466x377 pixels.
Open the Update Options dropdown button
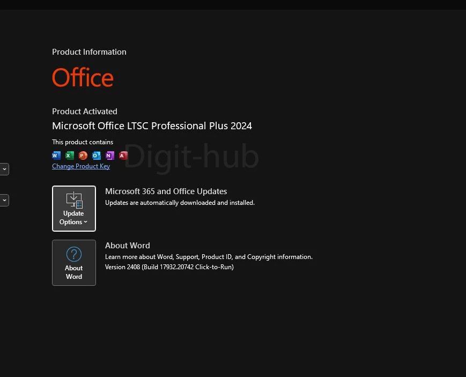point(74,209)
